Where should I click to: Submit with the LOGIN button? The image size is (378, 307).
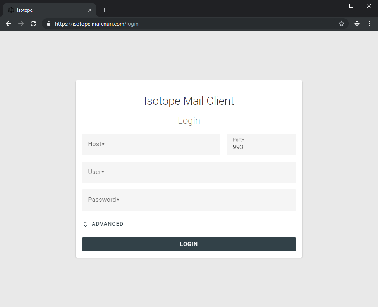click(189, 244)
